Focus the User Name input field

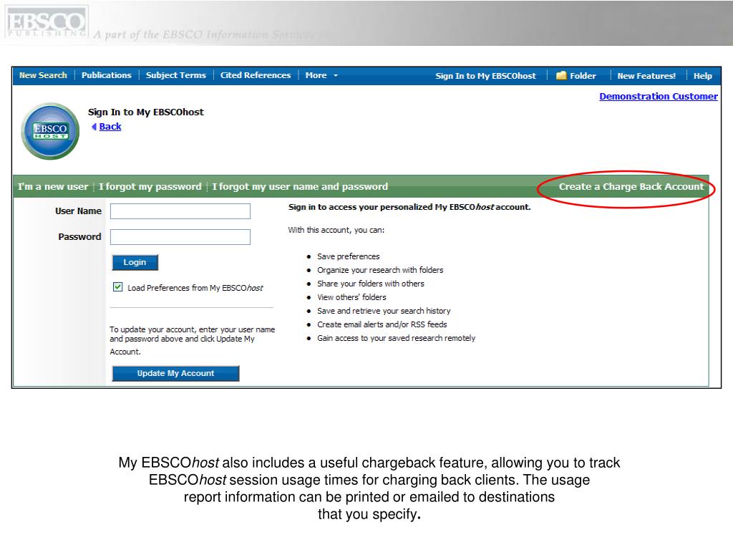(x=180, y=211)
